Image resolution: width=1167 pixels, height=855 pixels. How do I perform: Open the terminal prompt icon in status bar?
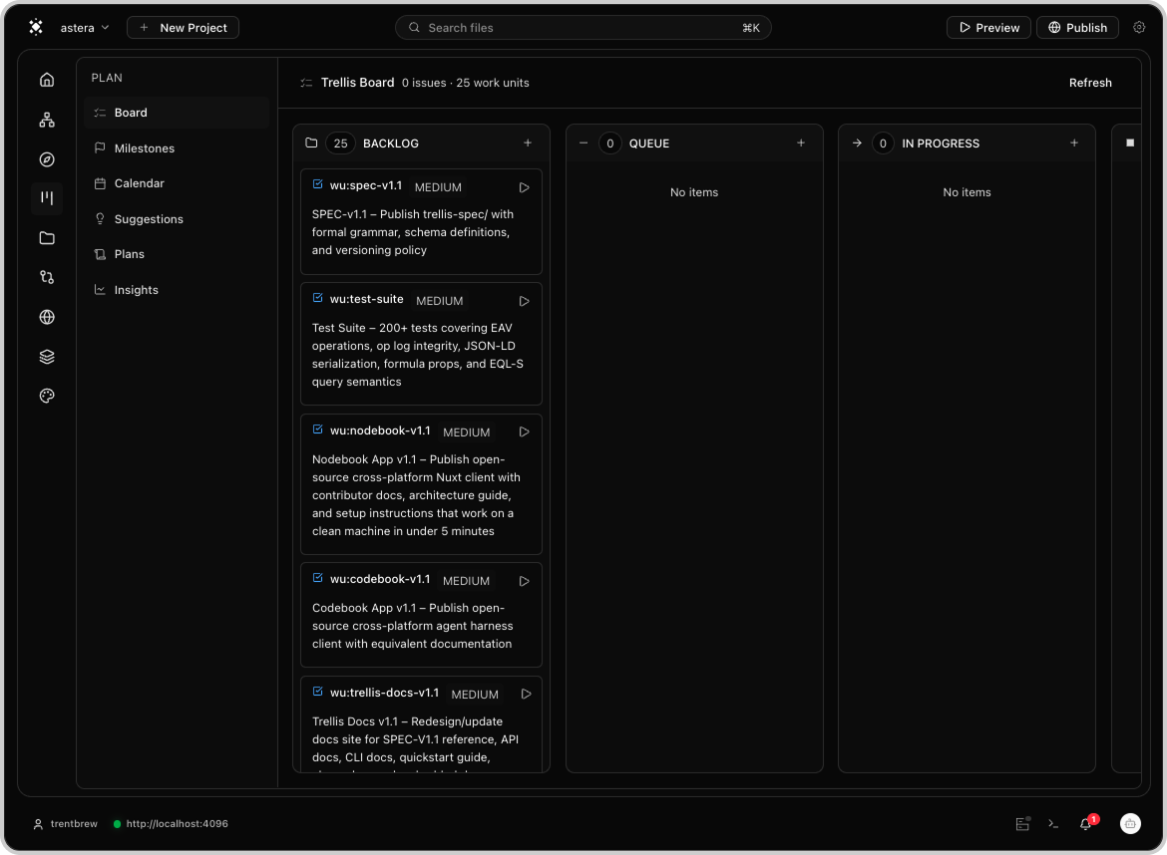[1053, 824]
